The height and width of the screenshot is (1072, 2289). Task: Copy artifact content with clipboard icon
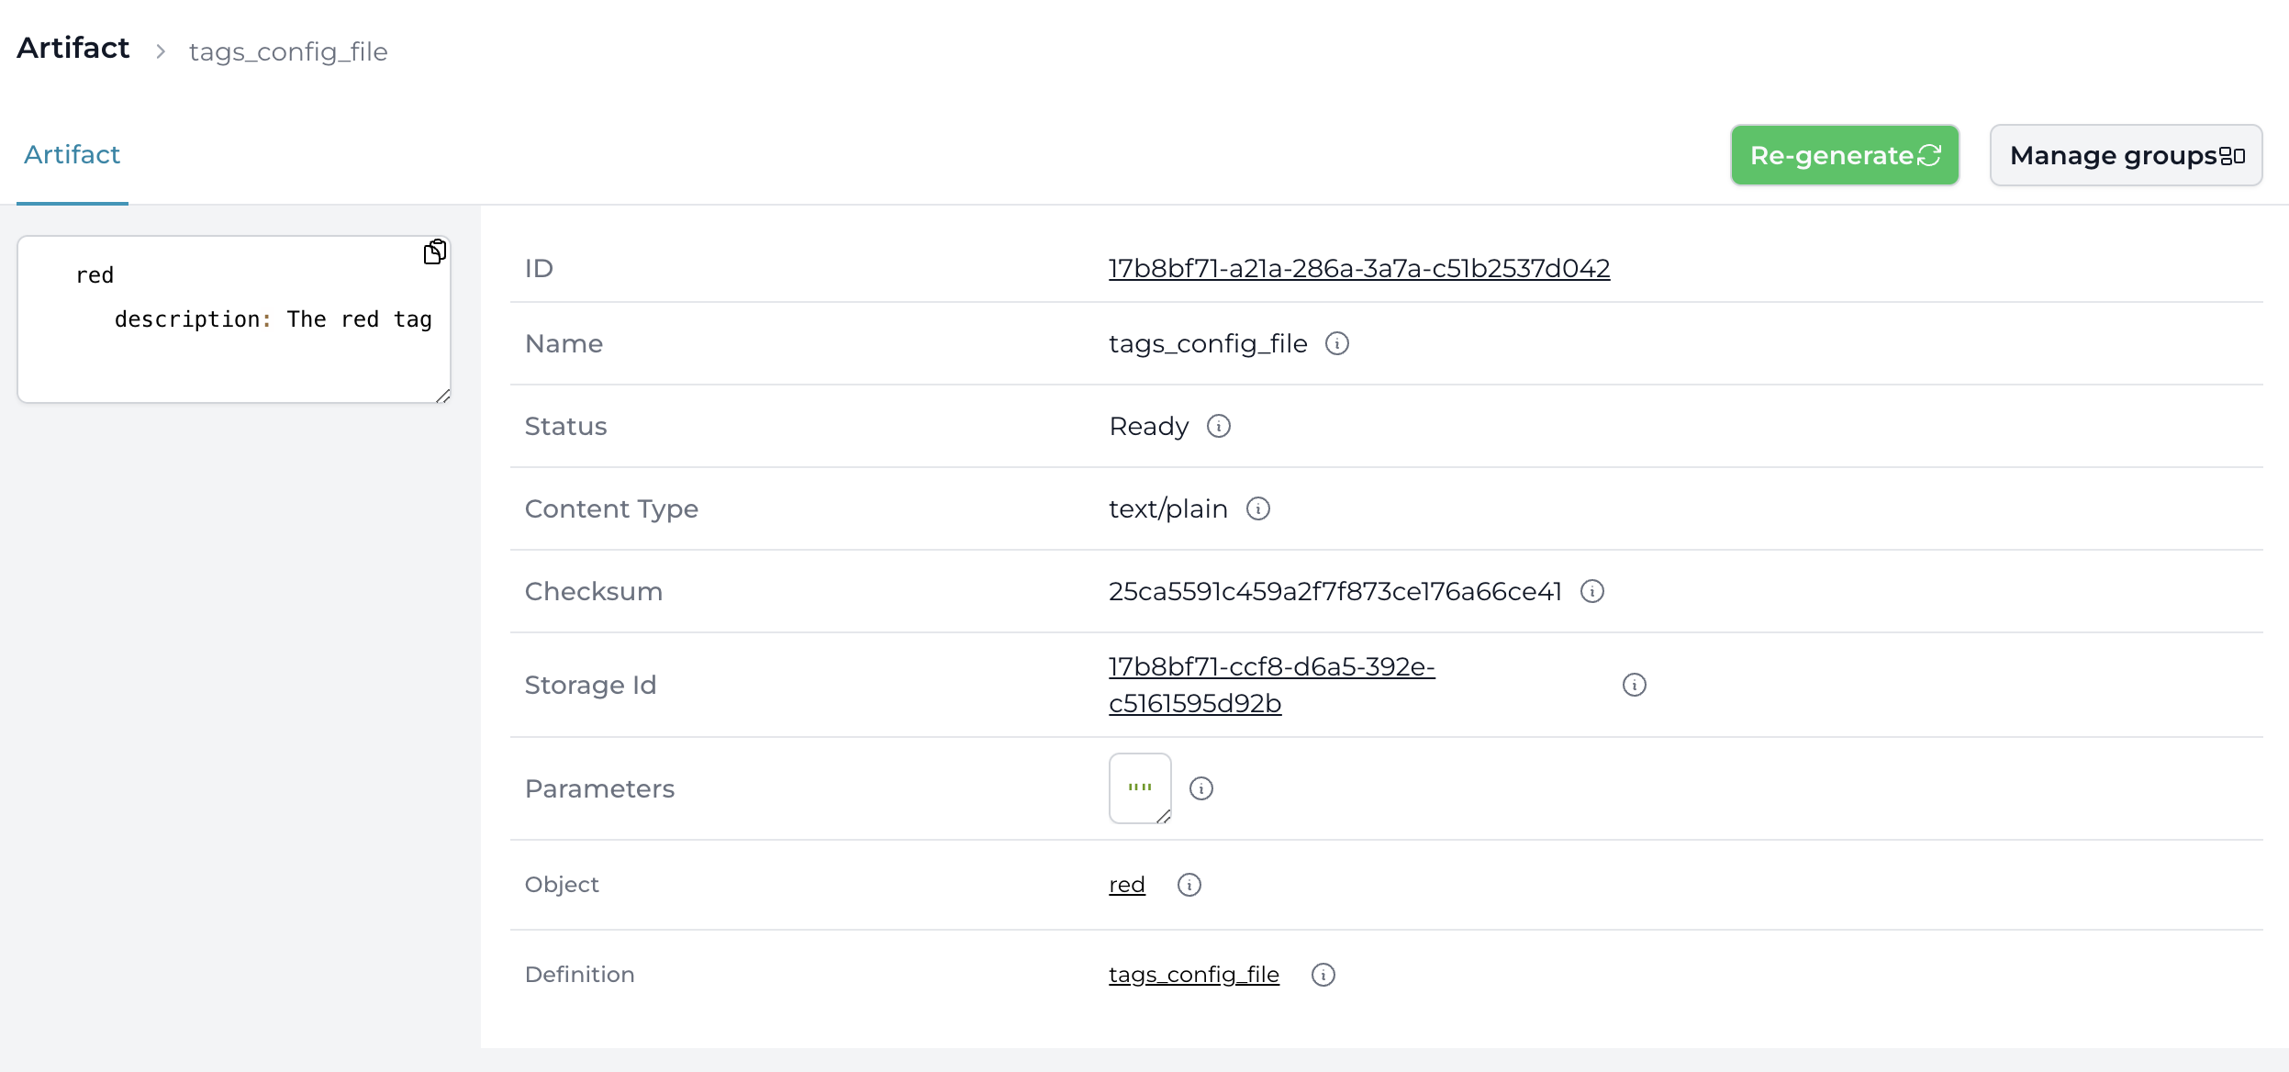click(x=434, y=251)
